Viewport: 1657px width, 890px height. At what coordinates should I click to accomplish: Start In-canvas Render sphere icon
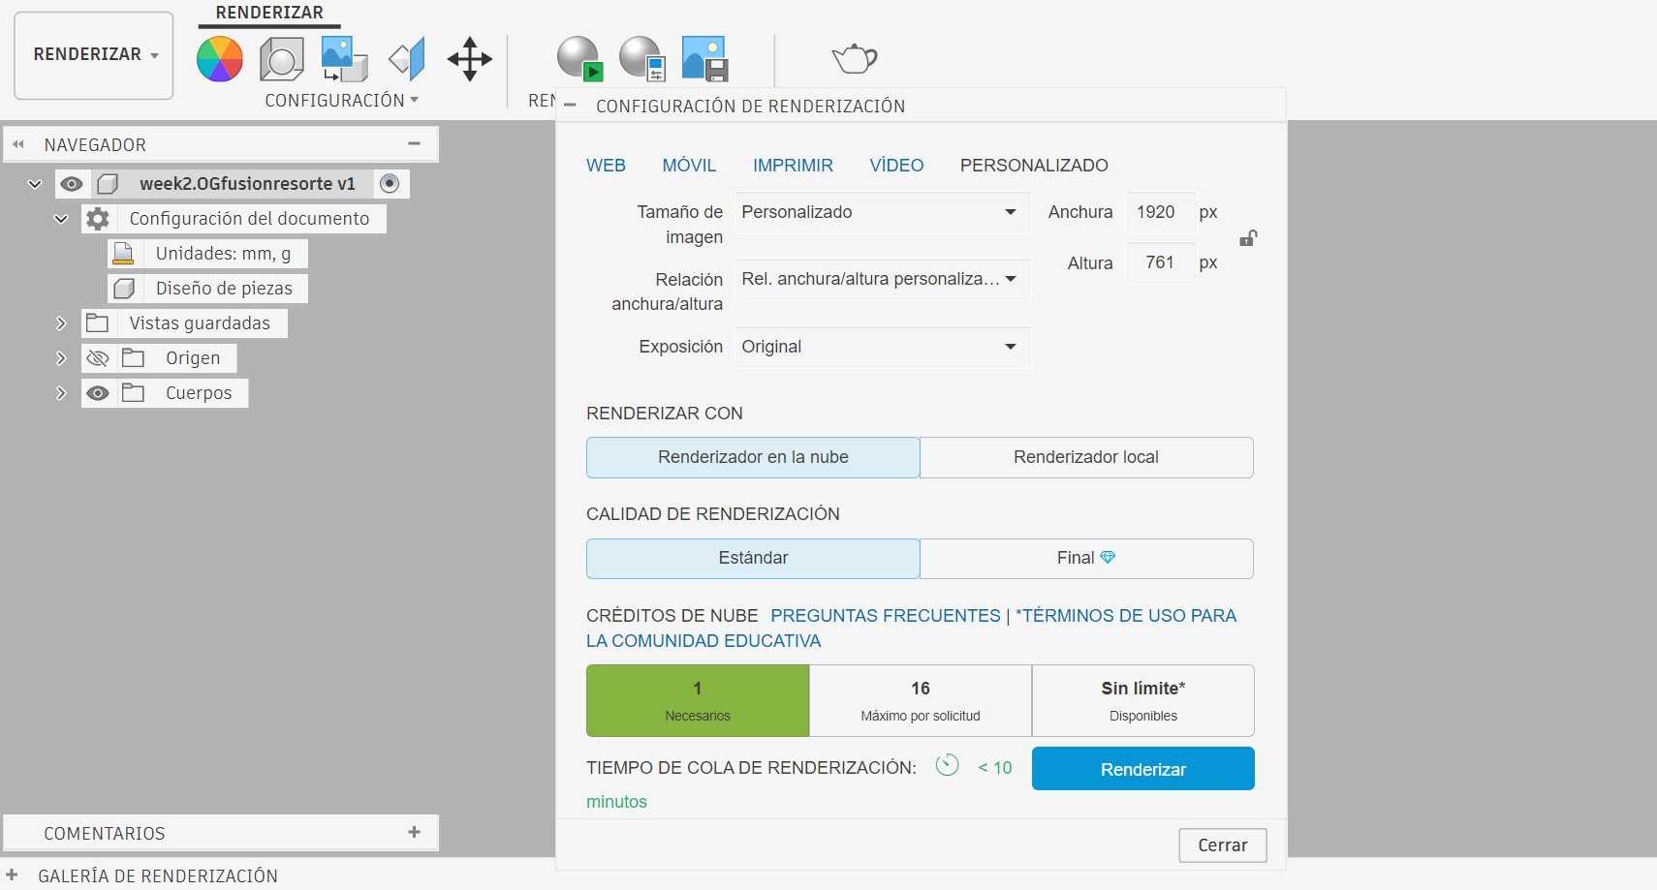(579, 58)
